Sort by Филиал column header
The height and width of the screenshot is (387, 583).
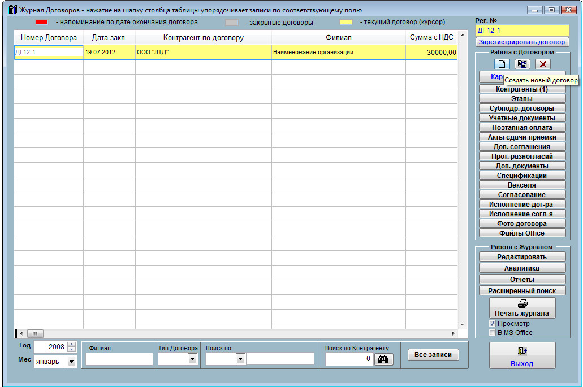(x=338, y=37)
